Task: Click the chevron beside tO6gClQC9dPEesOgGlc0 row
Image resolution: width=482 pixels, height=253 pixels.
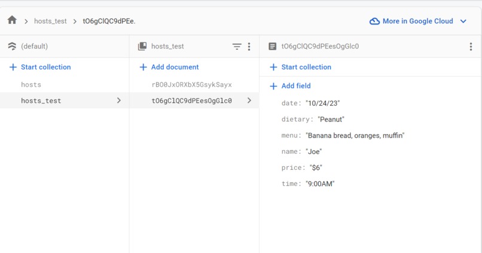Action: point(249,100)
